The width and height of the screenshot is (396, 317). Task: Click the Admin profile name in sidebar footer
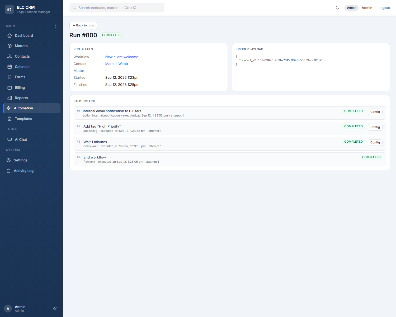point(20,307)
